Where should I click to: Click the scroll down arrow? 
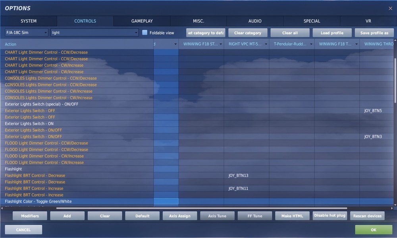click(395, 205)
